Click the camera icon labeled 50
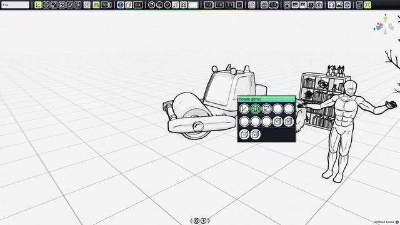This screenshot has height=225, width=400. (x=106, y=5)
